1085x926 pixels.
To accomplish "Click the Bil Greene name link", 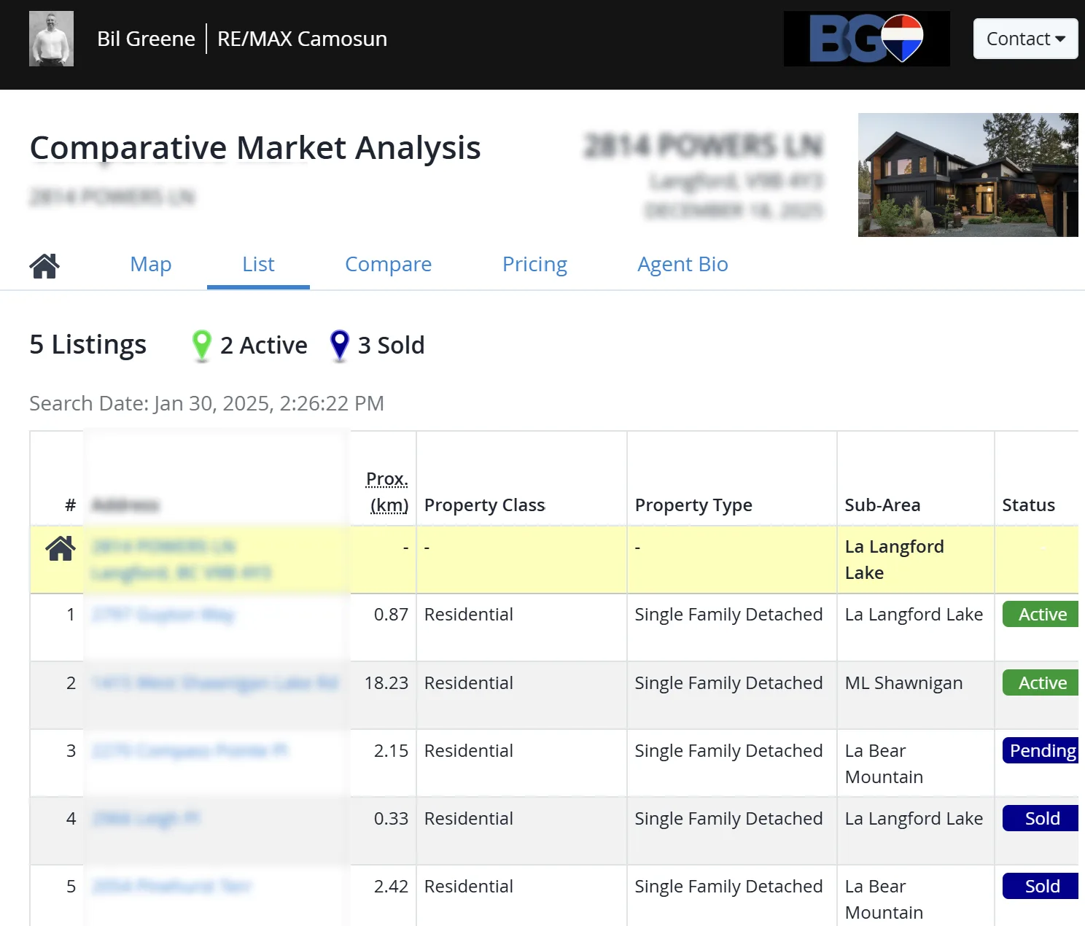I will (146, 38).
